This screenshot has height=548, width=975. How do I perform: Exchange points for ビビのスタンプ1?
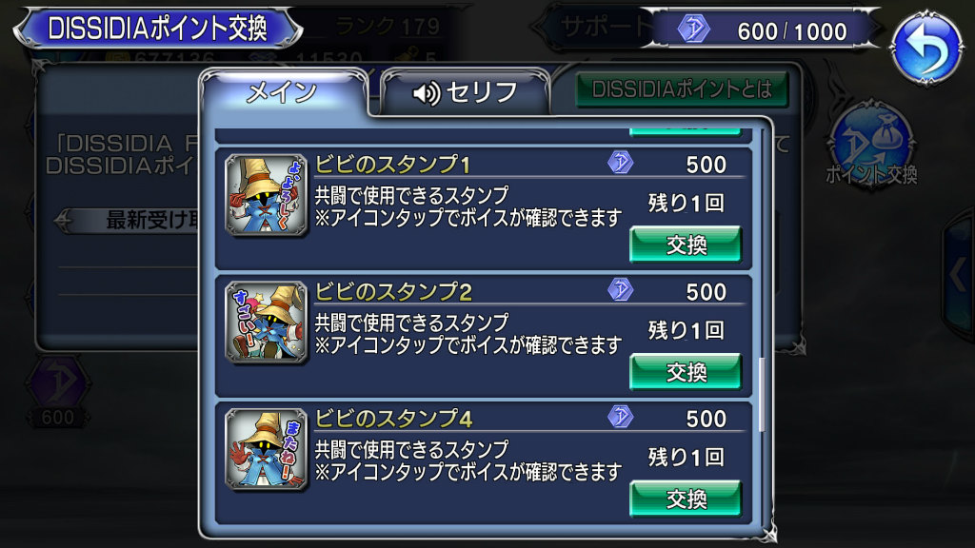click(x=686, y=245)
